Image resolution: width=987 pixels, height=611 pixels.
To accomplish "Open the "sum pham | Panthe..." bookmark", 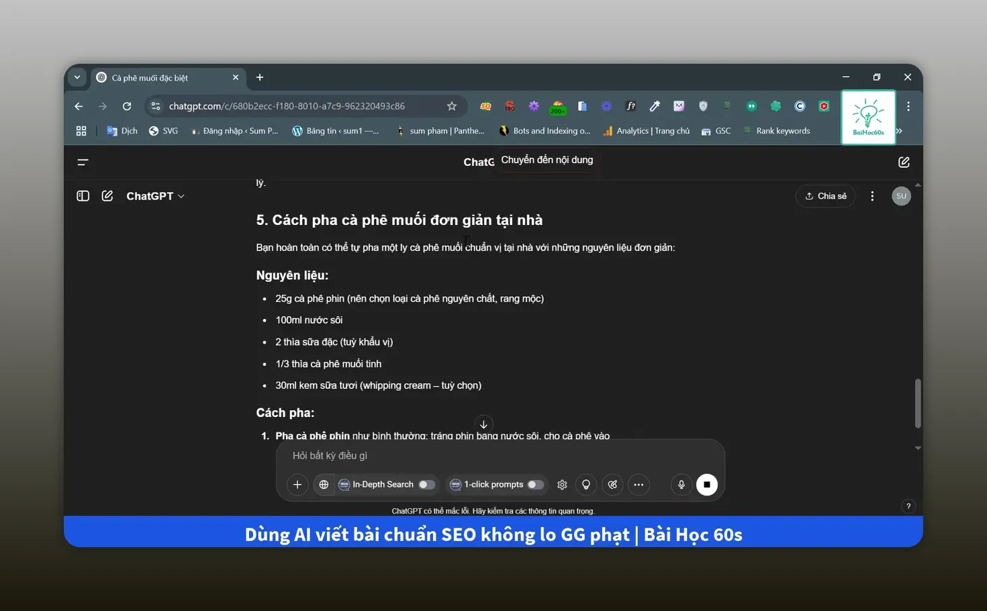I will pyautogui.click(x=440, y=131).
